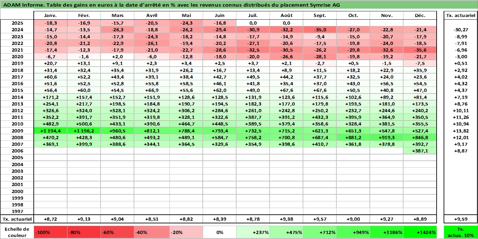Select the +0,51 actuarial rate value

point(460,63)
